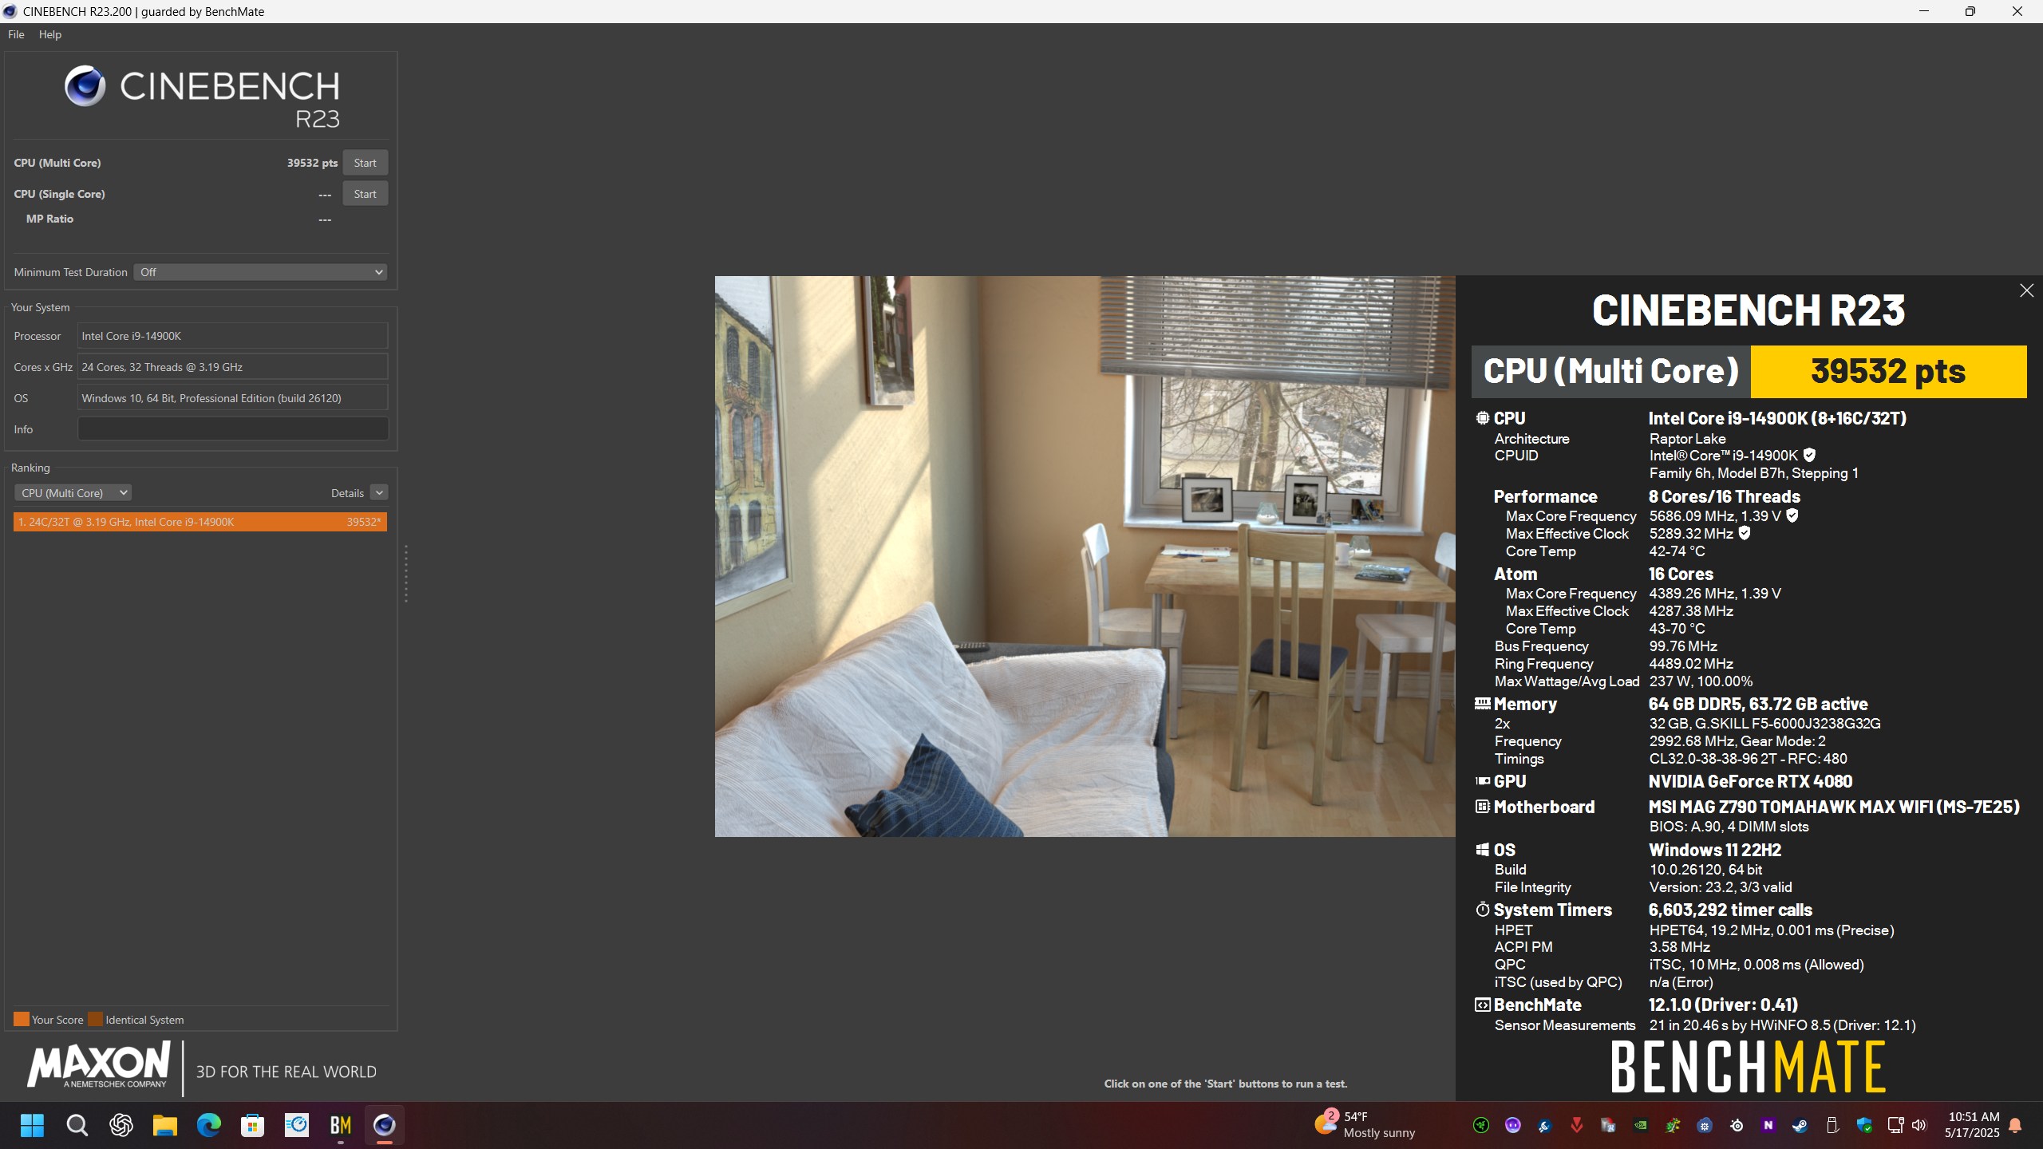Screen dimensions: 2043x1149
Task: Click the System Timers clock icon
Action: tap(1482, 910)
